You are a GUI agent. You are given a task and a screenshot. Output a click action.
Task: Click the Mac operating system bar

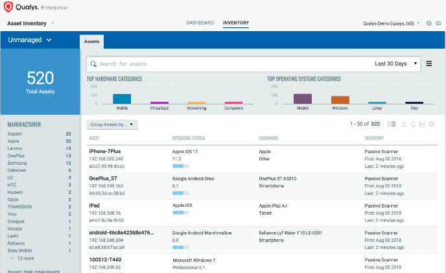(414, 102)
